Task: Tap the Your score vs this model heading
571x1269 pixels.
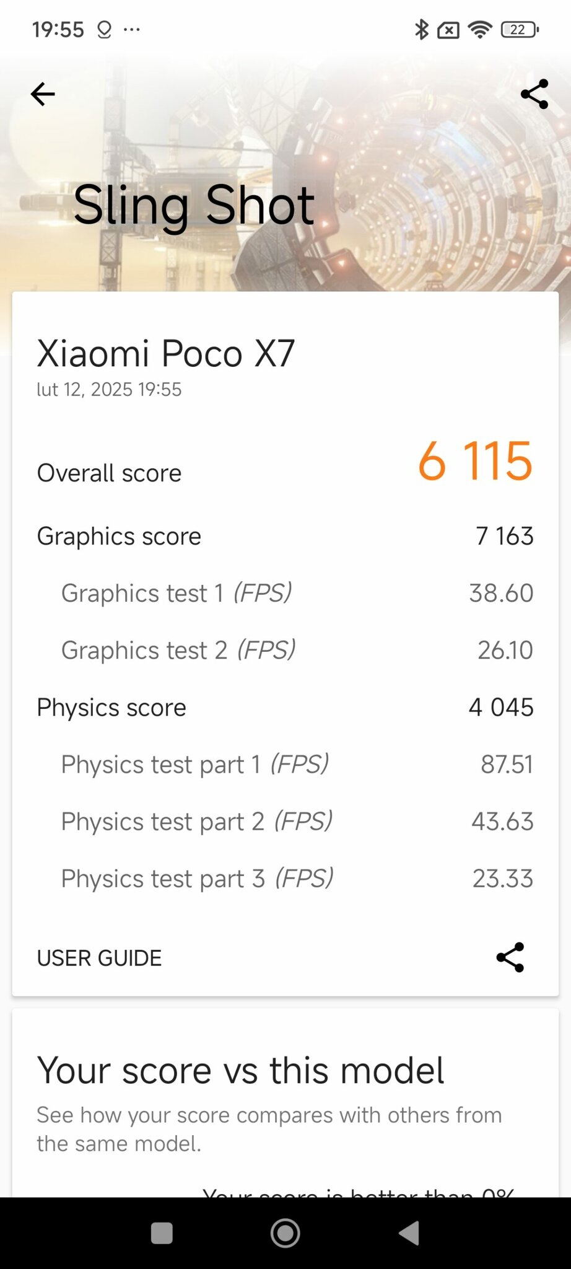Action: pos(240,1070)
